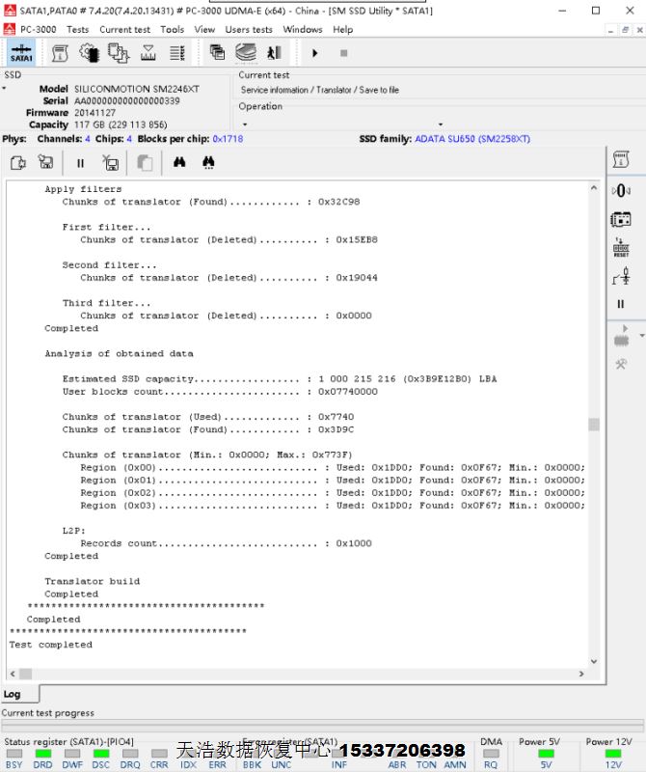Click the SATA1 port button in toolbar
This screenshot has height=772, width=646.
20,53
